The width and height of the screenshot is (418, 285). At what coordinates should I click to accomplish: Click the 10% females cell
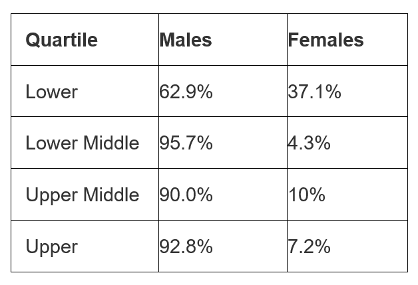(307, 195)
